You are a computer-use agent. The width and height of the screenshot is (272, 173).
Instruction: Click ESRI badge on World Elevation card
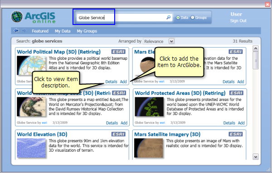(118, 134)
